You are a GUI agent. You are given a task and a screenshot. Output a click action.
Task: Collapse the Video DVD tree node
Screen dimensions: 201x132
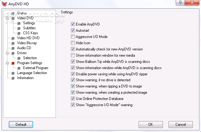point(7,18)
